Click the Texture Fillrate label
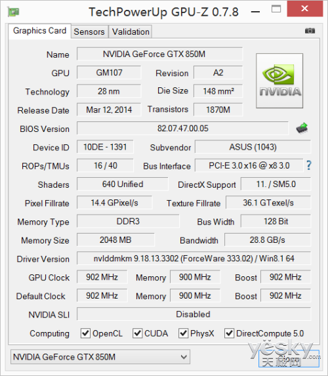Viewport: 328px width, 376px height. point(194,203)
